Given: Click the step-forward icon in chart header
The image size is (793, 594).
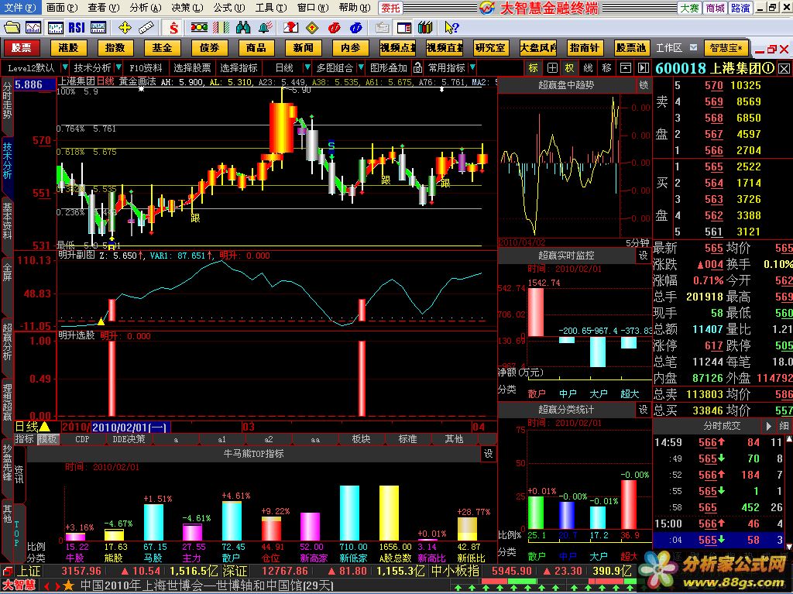Looking at the screenshot, I should pyautogui.click(x=644, y=67).
